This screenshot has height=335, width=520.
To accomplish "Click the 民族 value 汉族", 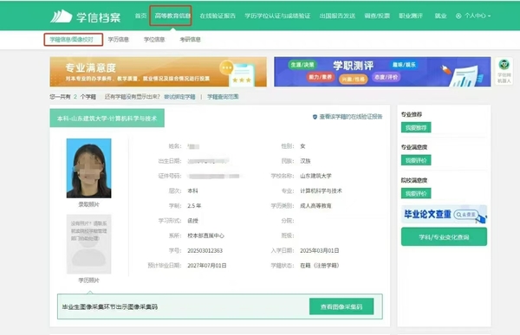I will [305, 161].
